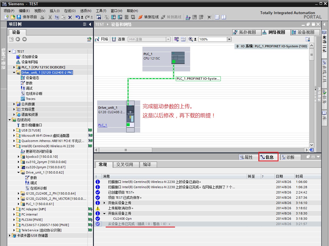The width and height of the screenshot is (329, 246).
Task: Open the 编辑(E) menu
Action: [x=24, y=11]
